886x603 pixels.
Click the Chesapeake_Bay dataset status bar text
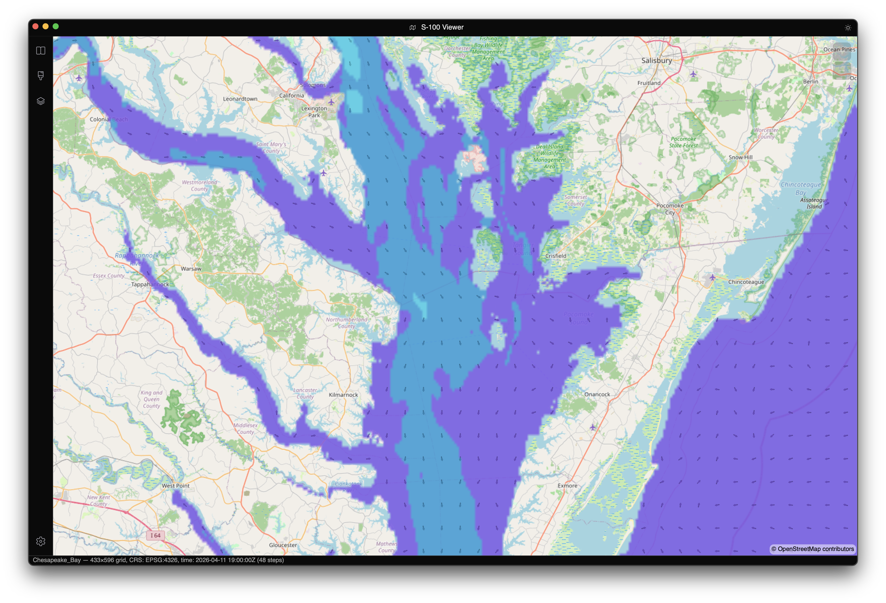click(x=158, y=560)
